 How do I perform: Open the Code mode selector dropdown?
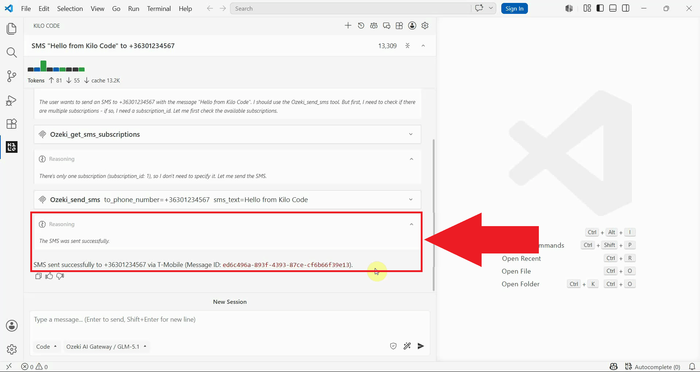[x=46, y=346]
